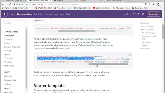The height and width of the screenshot is (93, 165).
Task: Click extension icon right of bookmark star
Action: [153, 4]
